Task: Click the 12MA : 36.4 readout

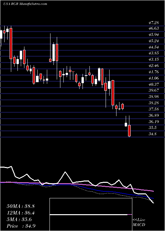Action: 20,213
